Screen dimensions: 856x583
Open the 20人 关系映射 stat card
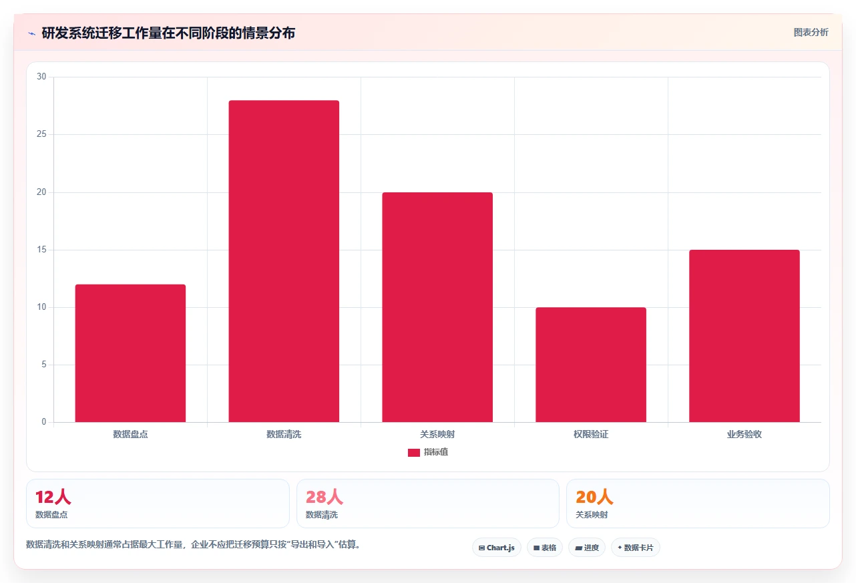coord(698,504)
